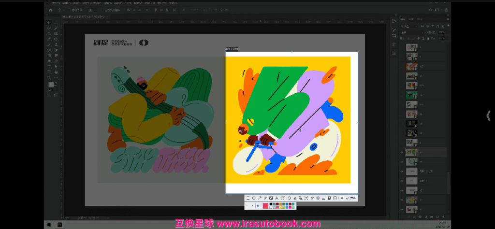Toggle the Show Transform Controls checkbox
This screenshot has height=229, width=495.
point(102,10)
